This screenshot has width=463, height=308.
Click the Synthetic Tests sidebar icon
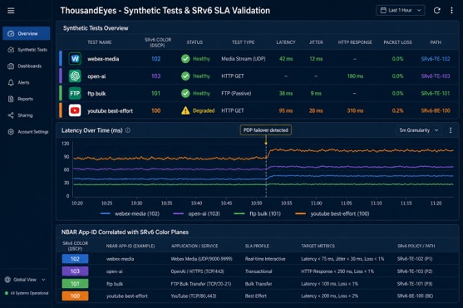11,50
